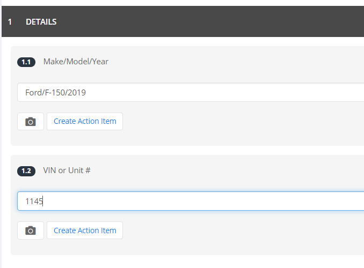Attach photo to Make/Model/Year question

tap(31, 122)
